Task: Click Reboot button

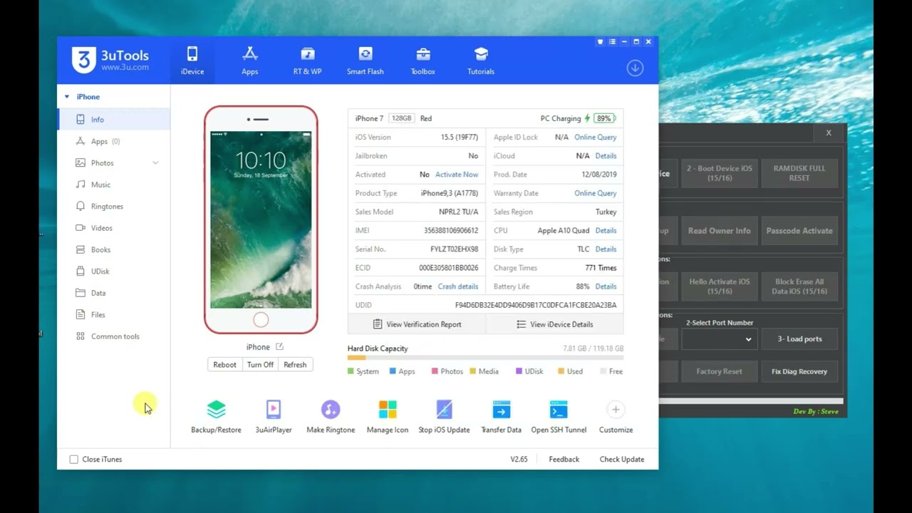Action: click(x=224, y=365)
